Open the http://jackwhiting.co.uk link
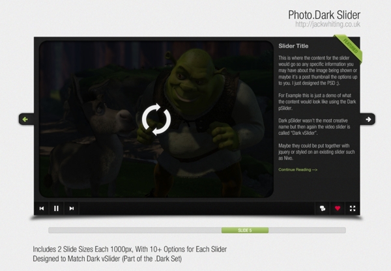The height and width of the screenshot is (271, 391). 328,24
